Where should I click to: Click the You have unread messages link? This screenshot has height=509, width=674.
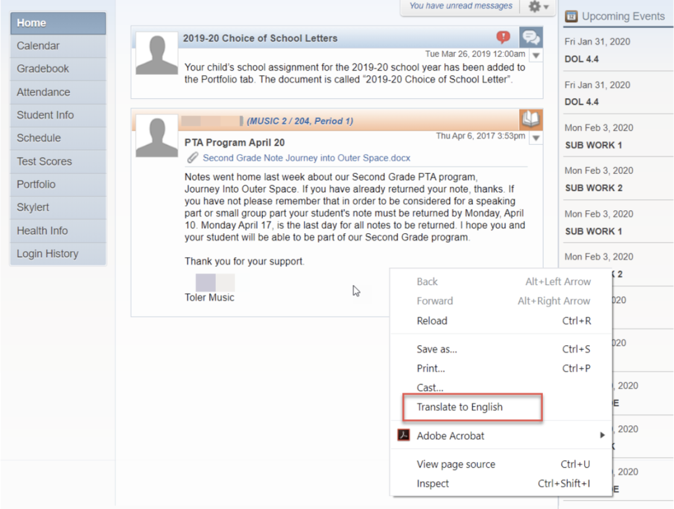pos(461,6)
